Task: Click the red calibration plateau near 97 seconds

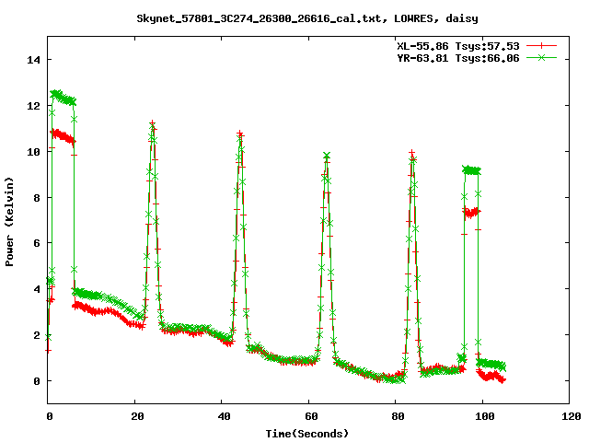Action: [x=472, y=213]
